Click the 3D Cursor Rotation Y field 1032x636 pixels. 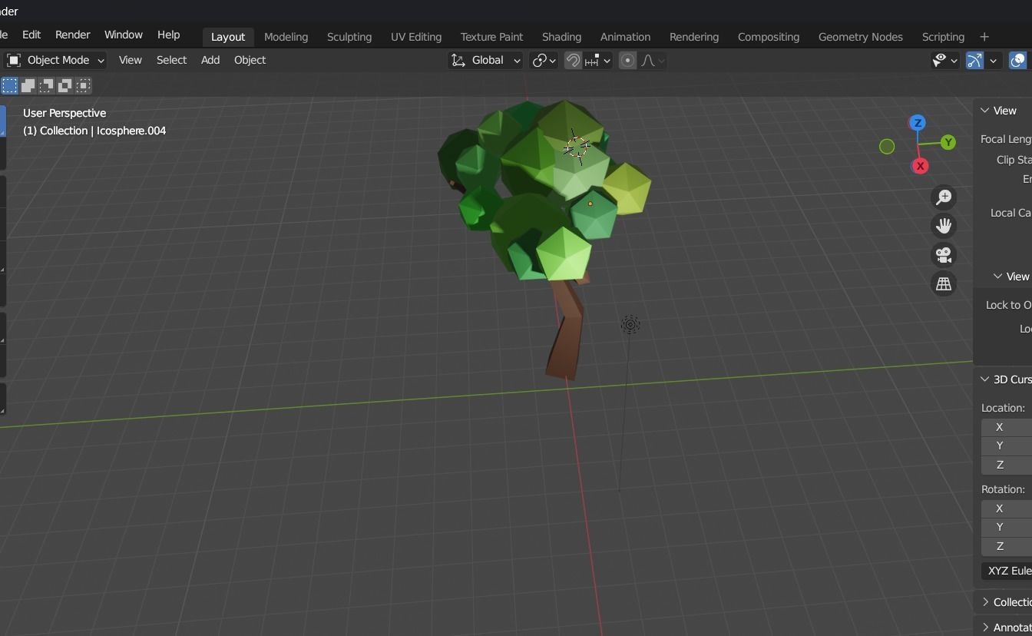[1007, 527]
